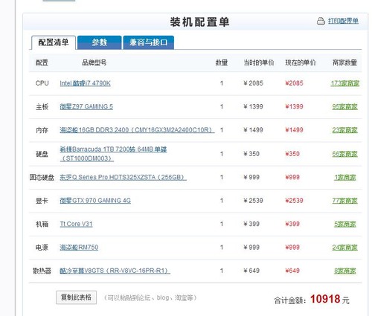View the 23家商家 merchants link
Viewport: 372px width, 316px height.
pyautogui.click(x=345, y=130)
